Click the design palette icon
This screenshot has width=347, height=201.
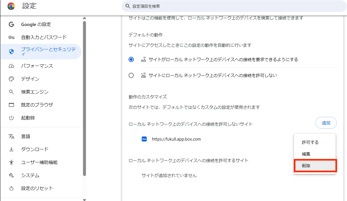pos(11,79)
